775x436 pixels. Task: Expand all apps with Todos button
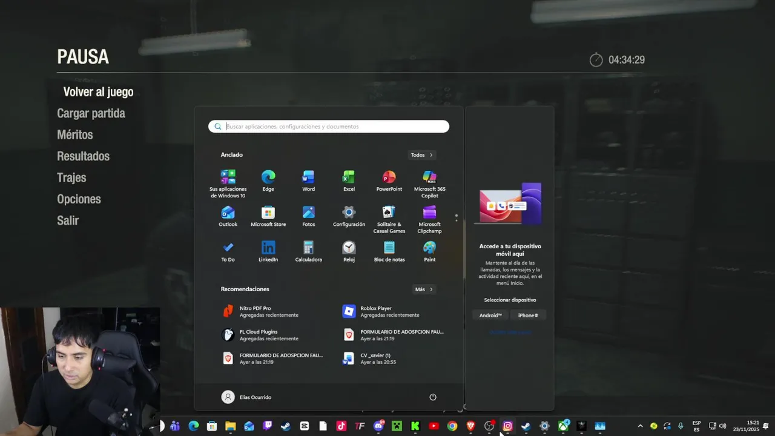click(x=421, y=155)
